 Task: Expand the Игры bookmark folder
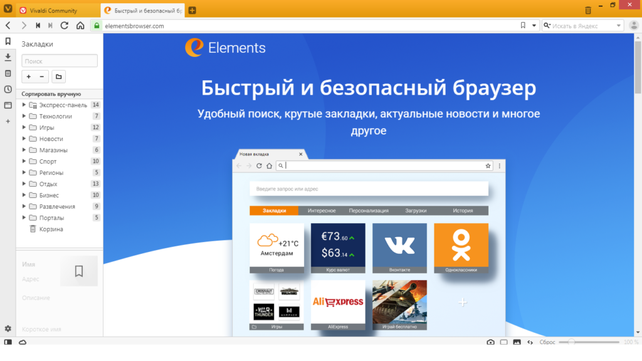[x=24, y=127]
